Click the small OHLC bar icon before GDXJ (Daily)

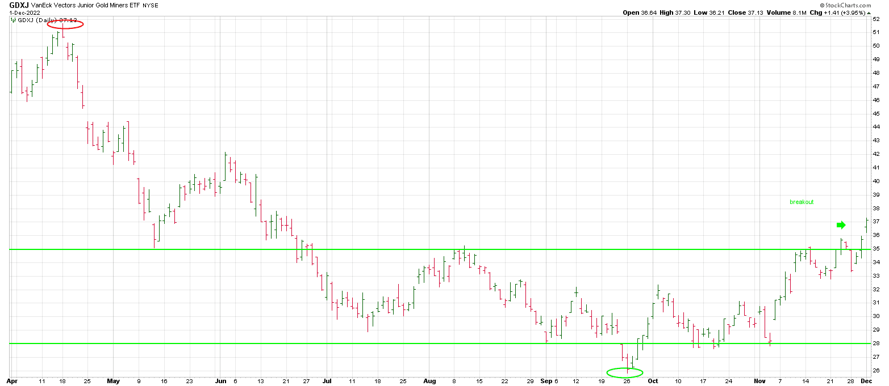pos(13,20)
